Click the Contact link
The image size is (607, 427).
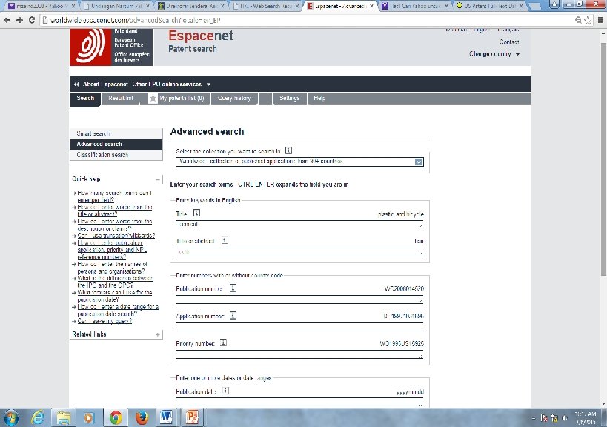coord(509,42)
